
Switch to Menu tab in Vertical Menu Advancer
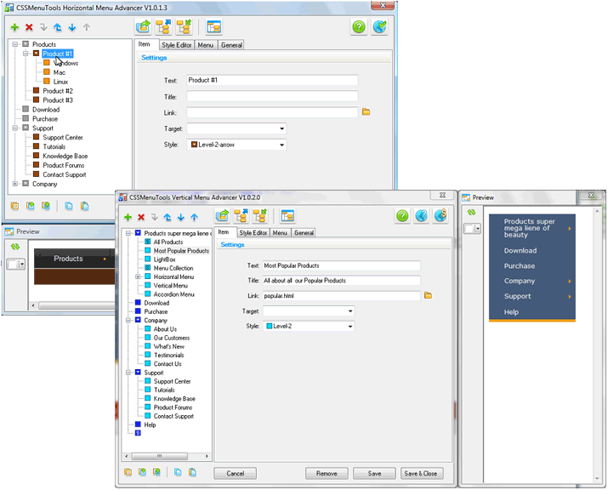(x=280, y=233)
